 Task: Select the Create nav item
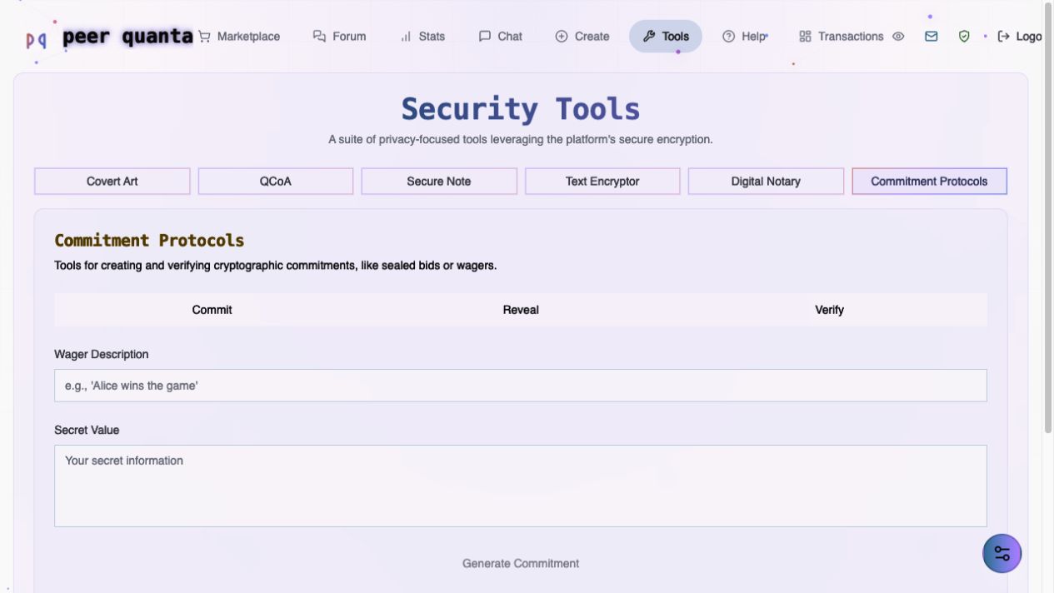point(582,37)
